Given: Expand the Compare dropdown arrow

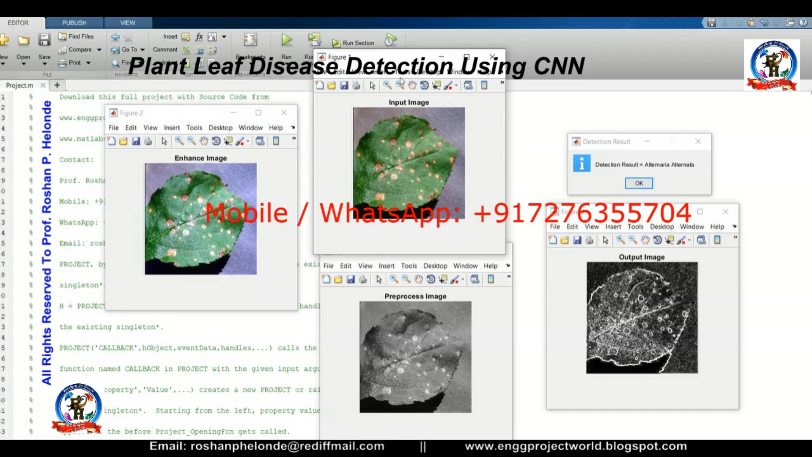Looking at the screenshot, I should tap(99, 50).
